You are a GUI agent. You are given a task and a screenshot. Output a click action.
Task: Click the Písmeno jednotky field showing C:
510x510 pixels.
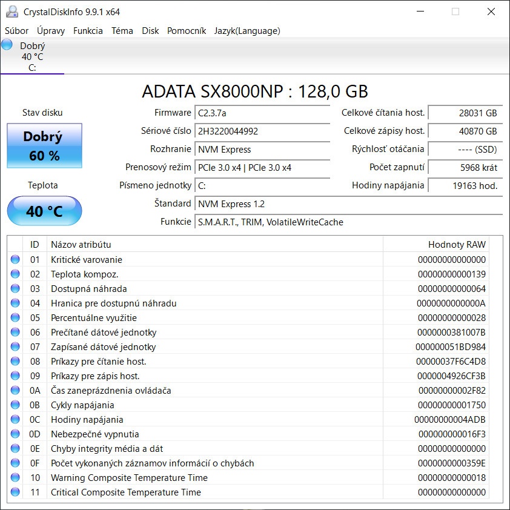(x=262, y=186)
